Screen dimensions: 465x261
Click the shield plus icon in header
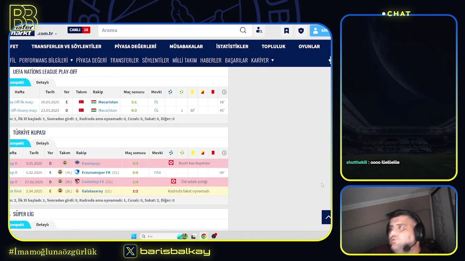point(301,31)
